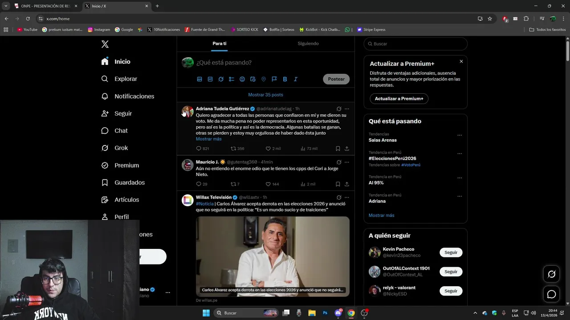Open more options on Adriana's post
This screenshot has height=320, width=570.
point(346,109)
